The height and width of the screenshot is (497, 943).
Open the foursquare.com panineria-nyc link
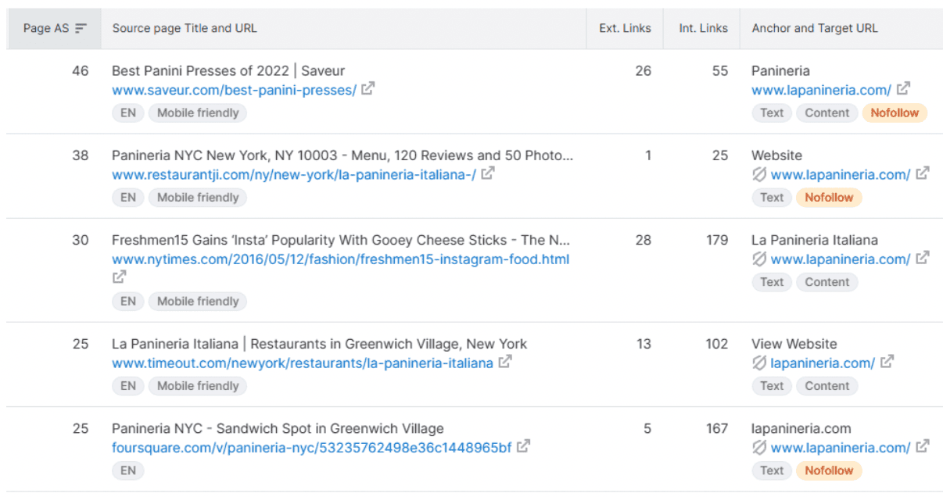tap(311, 448)
